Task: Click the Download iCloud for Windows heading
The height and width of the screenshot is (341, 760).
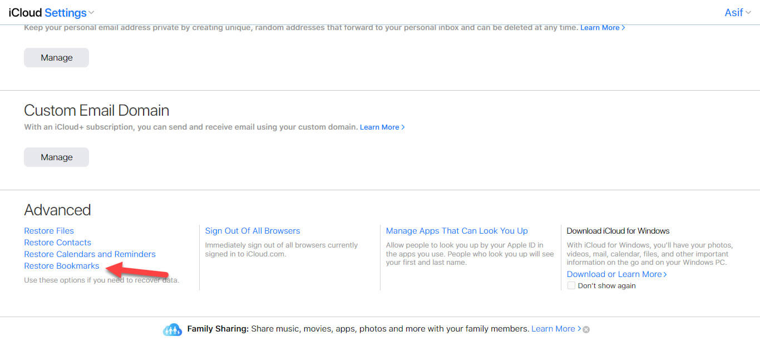Action: point(618,231)
